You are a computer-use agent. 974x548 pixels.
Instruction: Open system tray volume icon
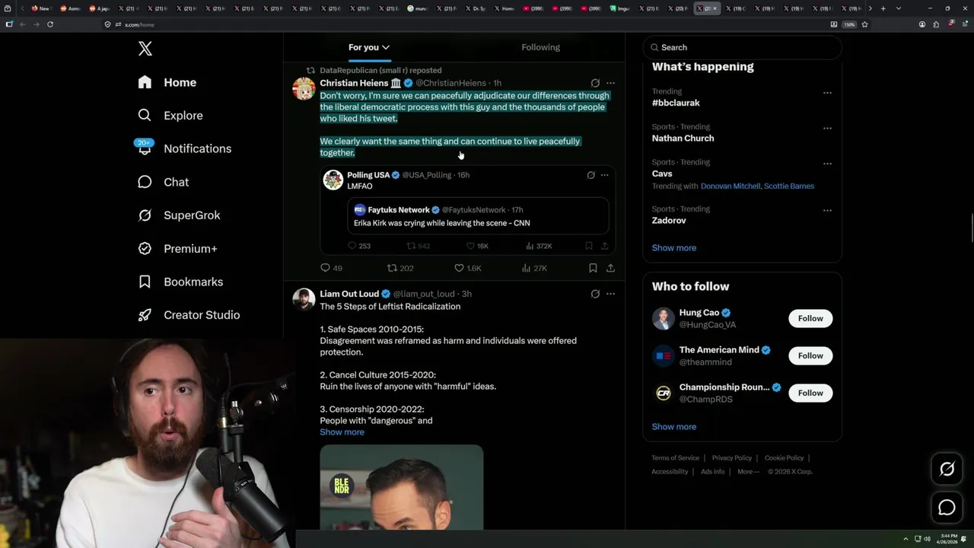click(x=927, y=539)
